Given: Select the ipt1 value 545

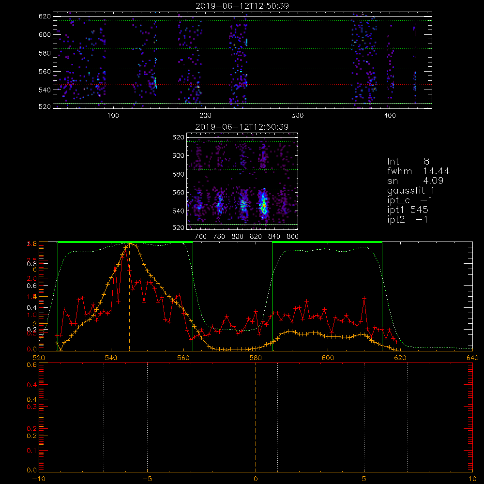Looking at the screenshot, I should coord(419,210).
